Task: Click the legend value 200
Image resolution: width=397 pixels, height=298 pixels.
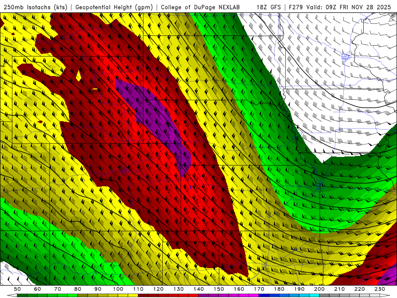Action: pos(320,289)
